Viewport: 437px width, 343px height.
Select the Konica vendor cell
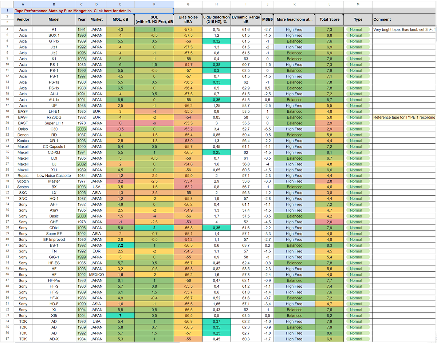point(23,140)
